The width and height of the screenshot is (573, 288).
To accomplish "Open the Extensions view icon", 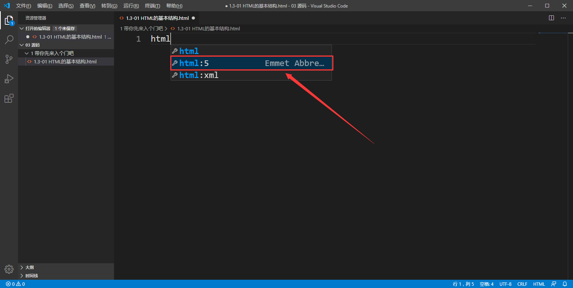I will point(9,98).
